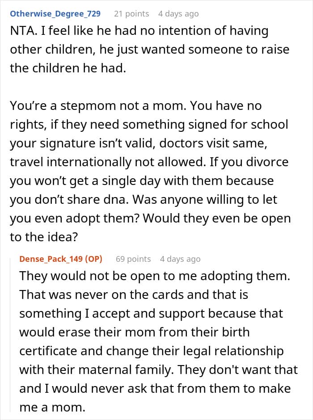Image resolution: width=313 pixels, height=420 pixels.
Task: Click the reply starting They would not be open
Action: (158, 341)
